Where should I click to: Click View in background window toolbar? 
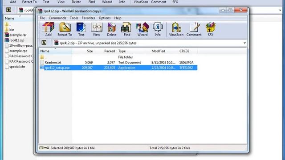point(61,2)
